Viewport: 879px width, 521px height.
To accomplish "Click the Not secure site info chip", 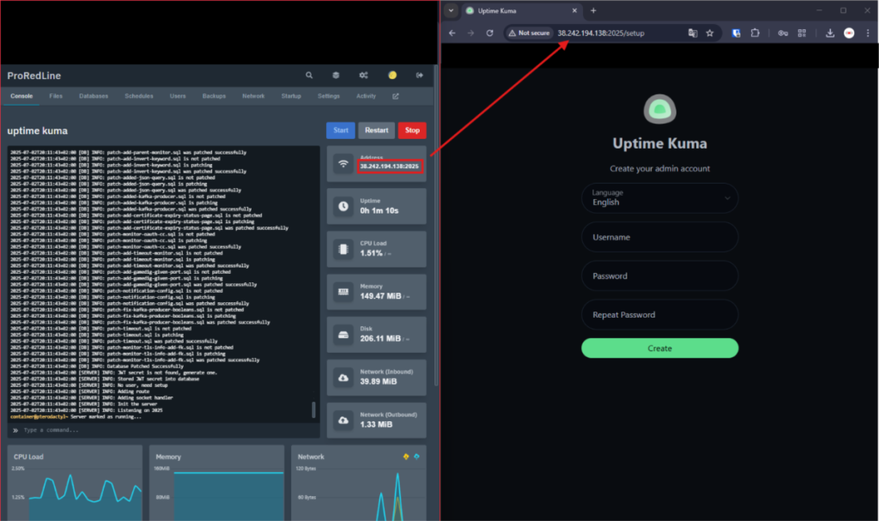I will coord(529,33).
